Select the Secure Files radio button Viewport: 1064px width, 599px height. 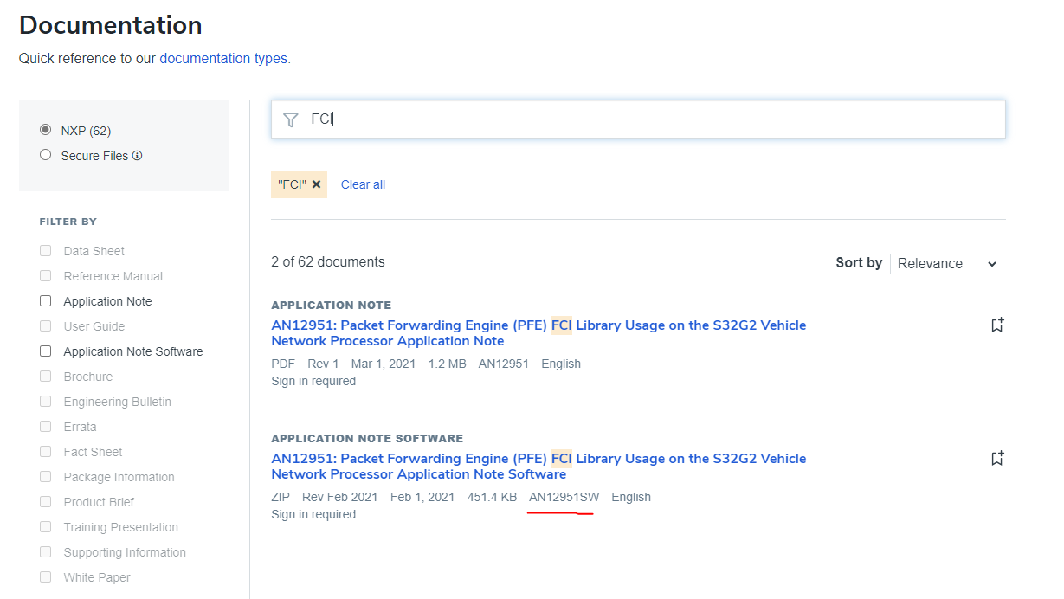coord(46,155)
